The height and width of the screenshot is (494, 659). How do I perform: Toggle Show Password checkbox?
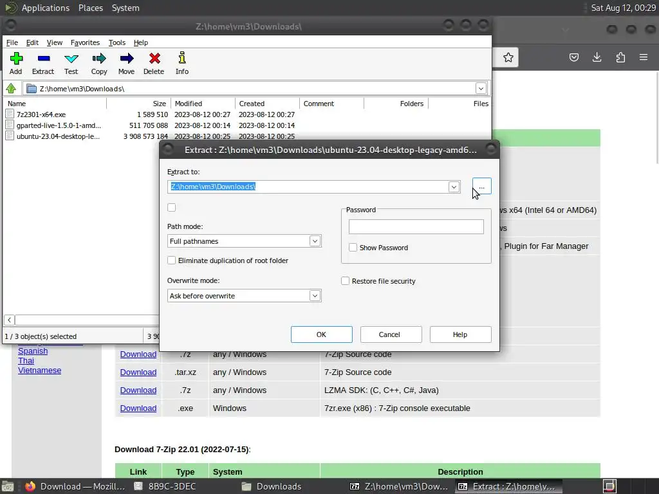click(x=353, y=248)
